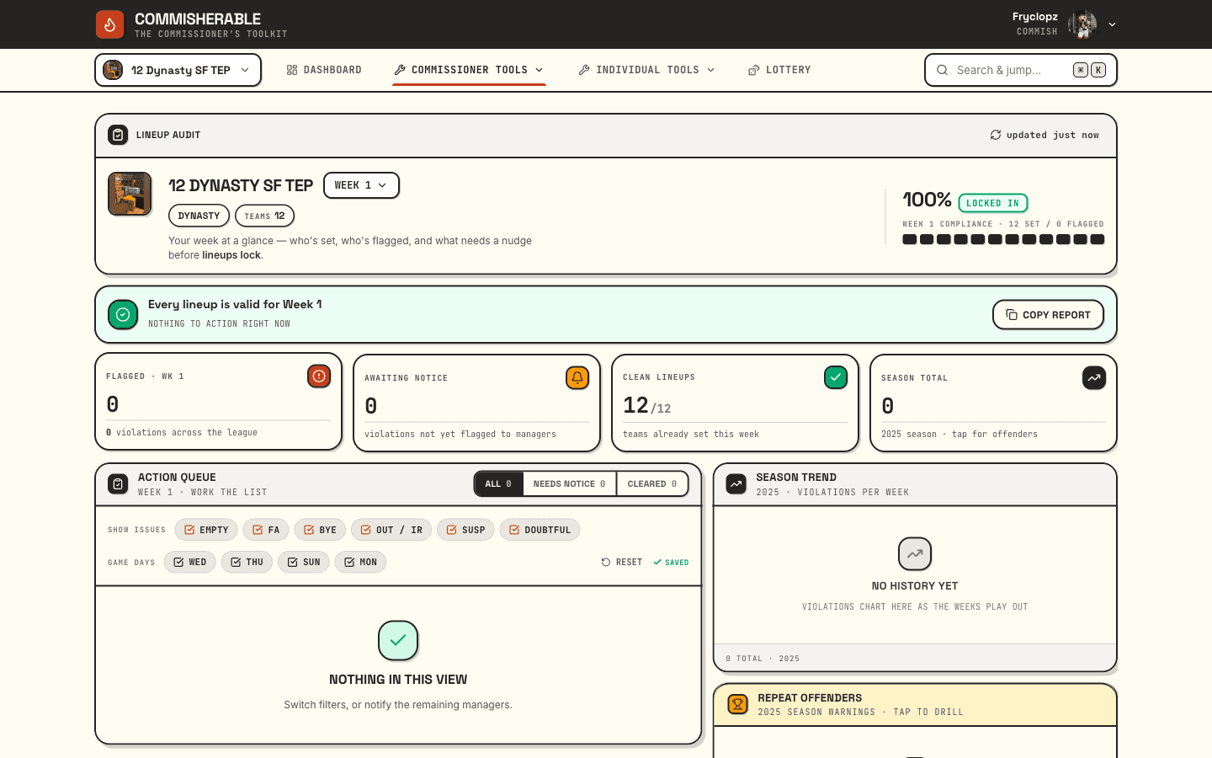This screenshot has width=1212, height=758.
Task: Click the refresh icon beside updated just now
Action: click(996, 135)
